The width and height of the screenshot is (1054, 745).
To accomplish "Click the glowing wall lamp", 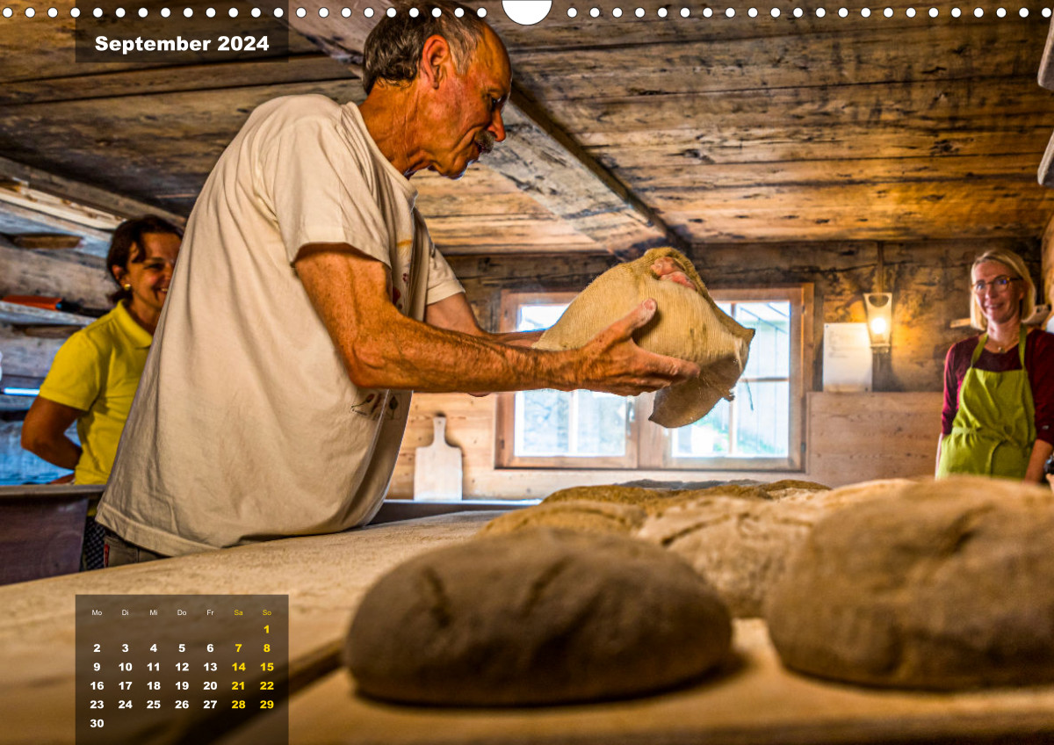I will pyautogui.click(x=877, y=320).
